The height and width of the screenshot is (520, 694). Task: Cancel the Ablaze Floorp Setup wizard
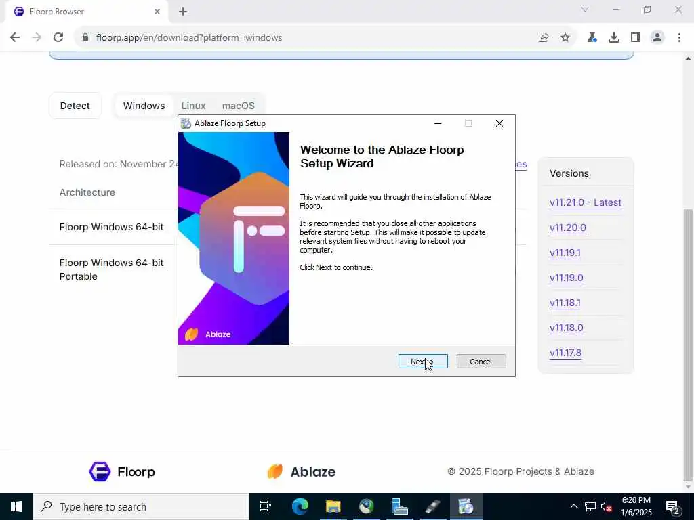(481, 362)
